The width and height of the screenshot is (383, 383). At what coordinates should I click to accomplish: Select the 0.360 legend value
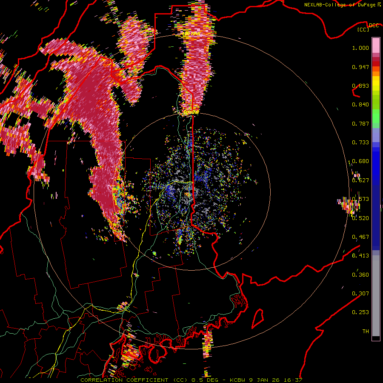tap(360, 274)
